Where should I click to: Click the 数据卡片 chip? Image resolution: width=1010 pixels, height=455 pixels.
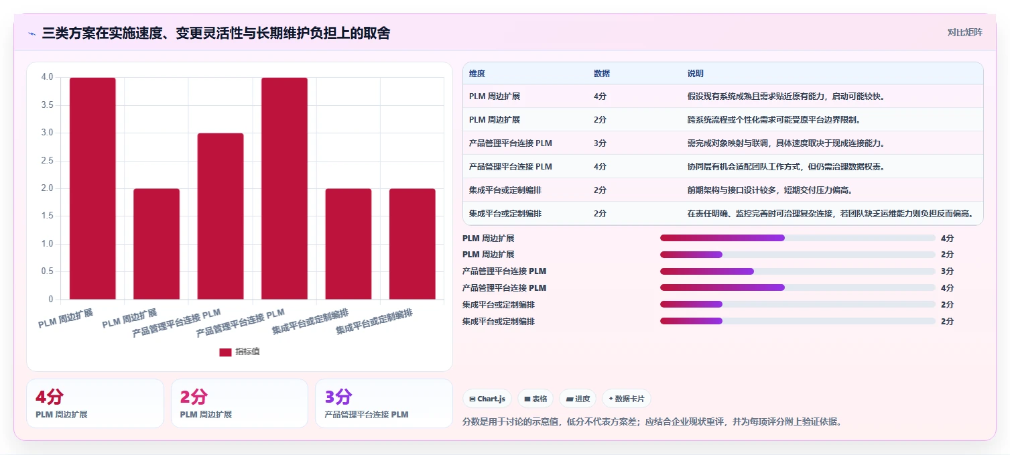click(626, 399)
